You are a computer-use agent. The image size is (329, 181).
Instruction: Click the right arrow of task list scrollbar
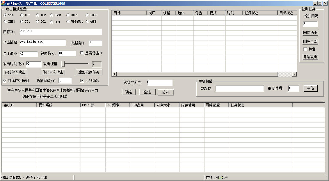[294, 74]
